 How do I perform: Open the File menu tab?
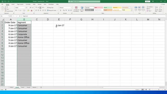click(2, 4)
